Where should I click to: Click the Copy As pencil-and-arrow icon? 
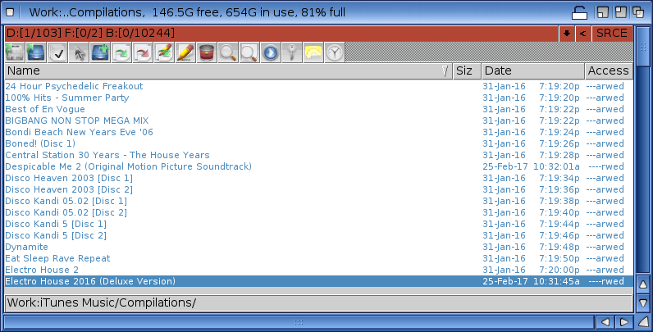[x=164, y=52]
